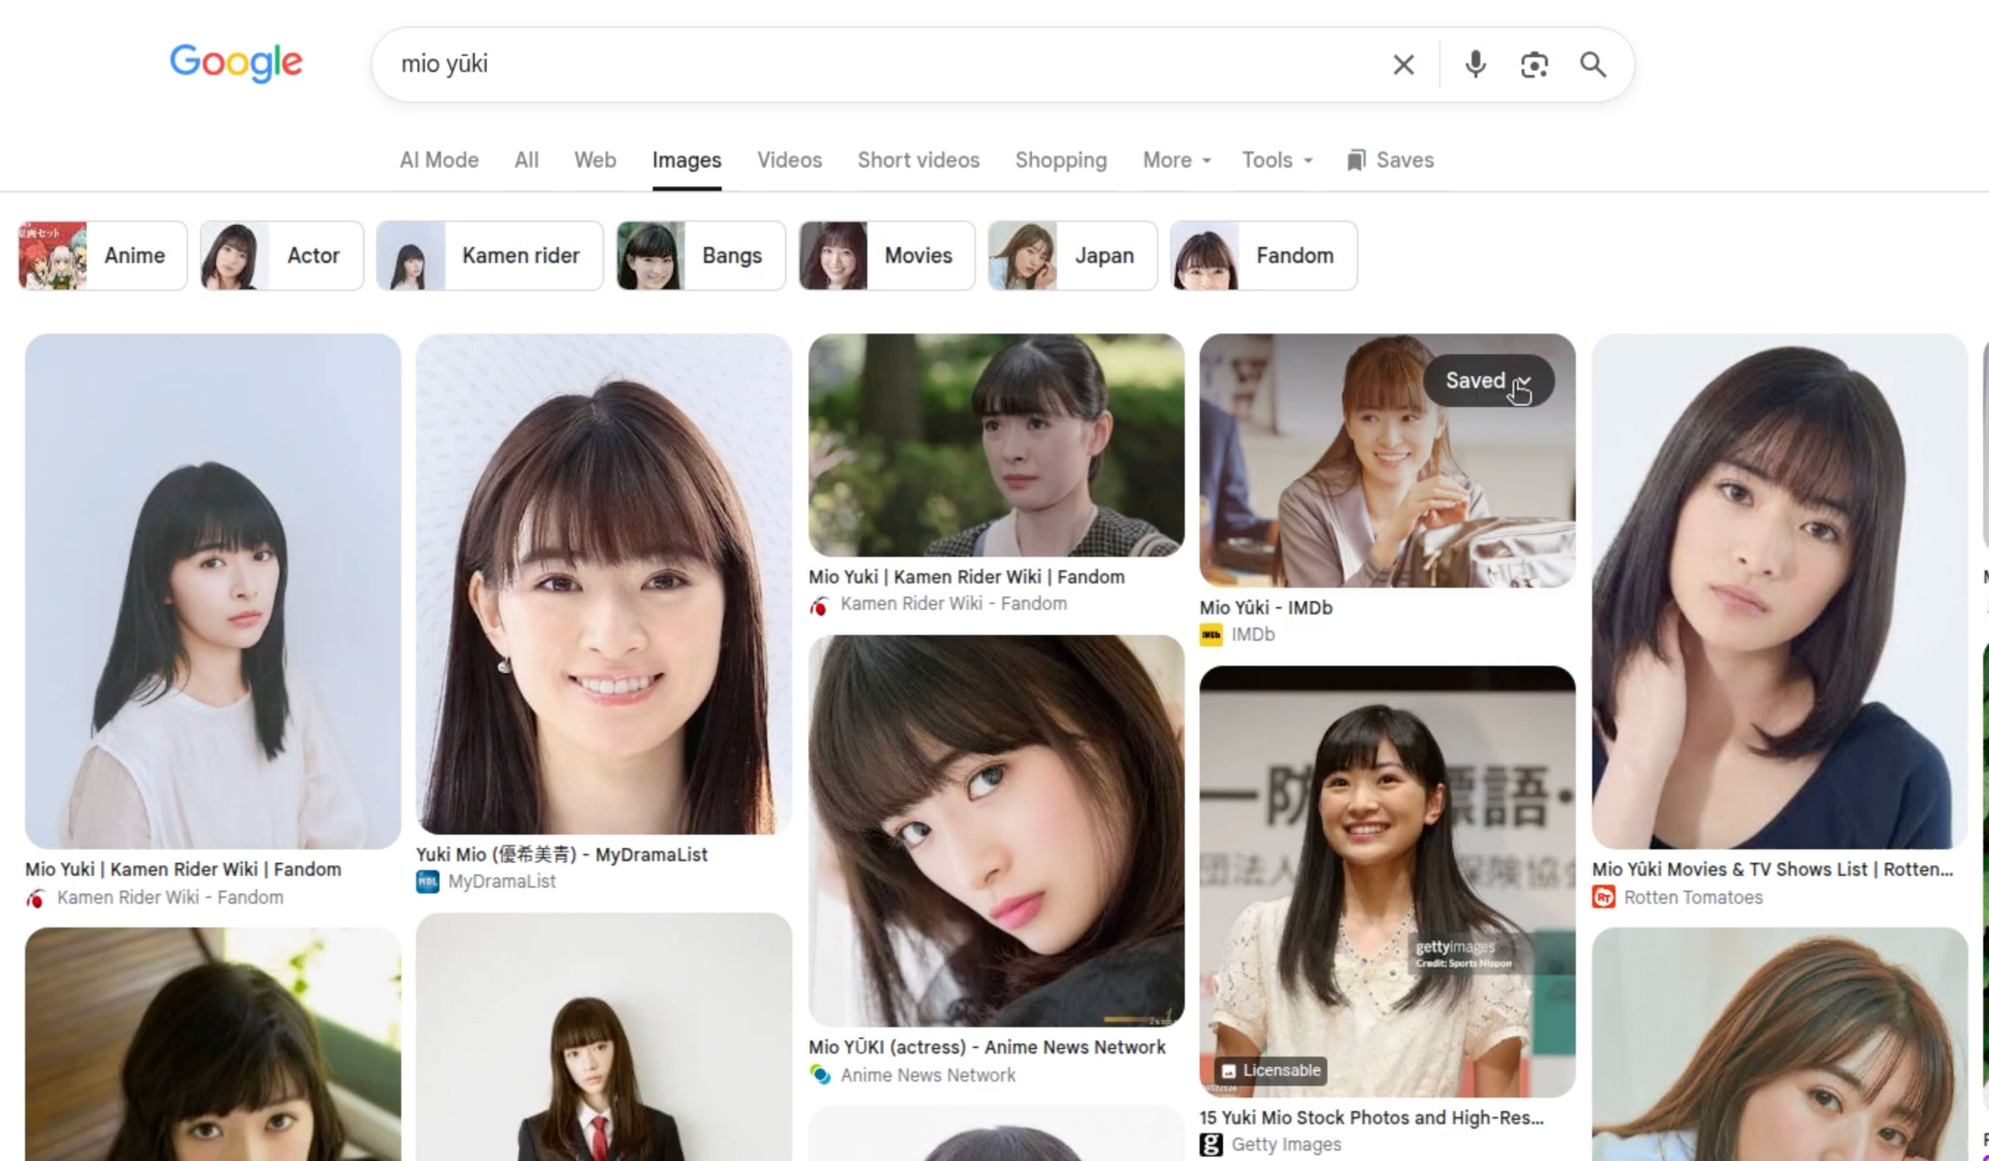Filter results by Japan chip

pyautogui.click(x=1072, y=256)
